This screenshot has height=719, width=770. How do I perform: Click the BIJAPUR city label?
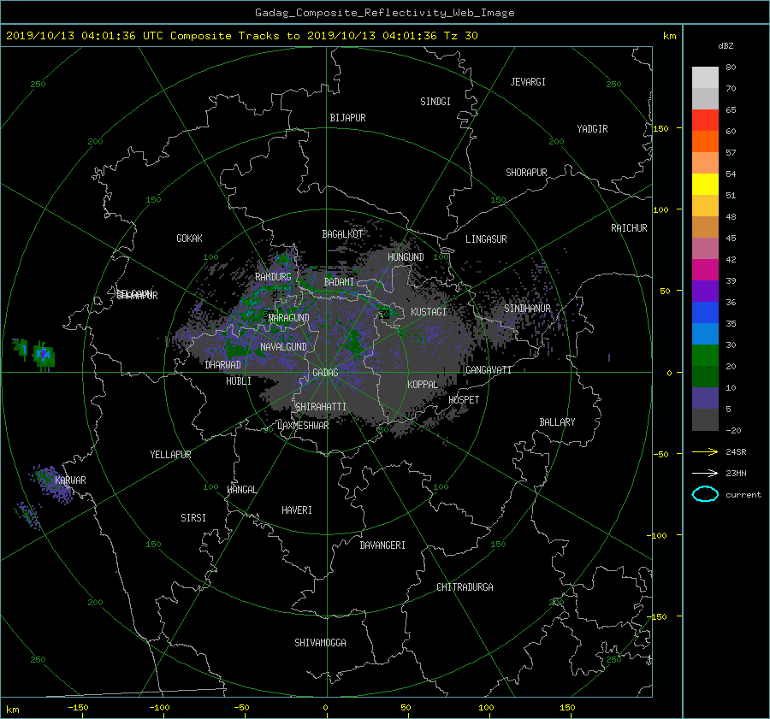click(347, 118)
